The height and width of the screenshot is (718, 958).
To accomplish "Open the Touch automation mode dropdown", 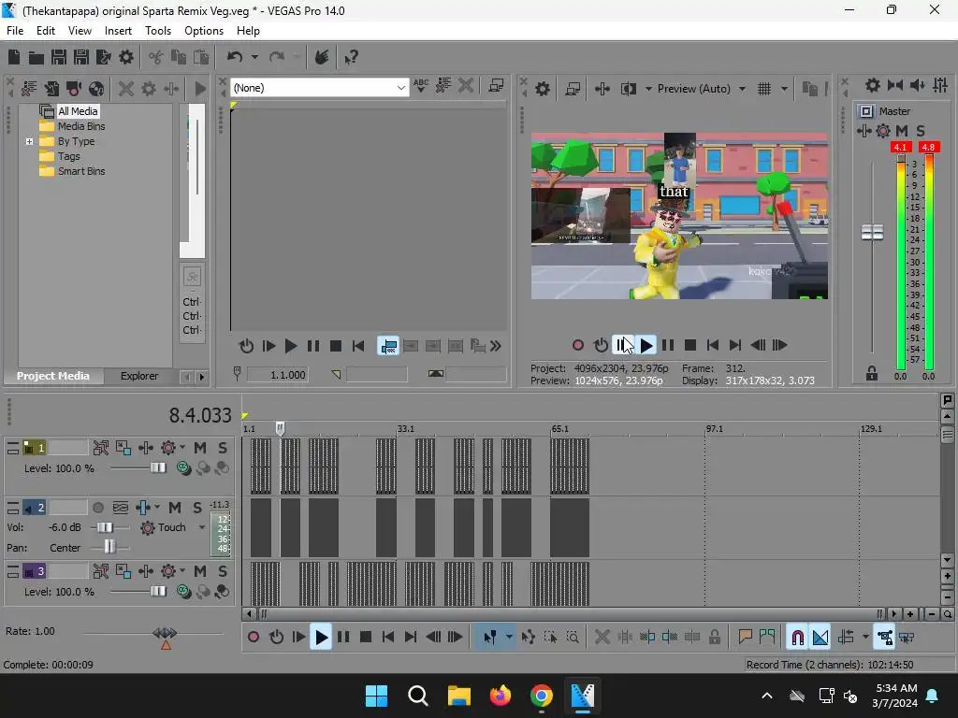I will point(202,527).
